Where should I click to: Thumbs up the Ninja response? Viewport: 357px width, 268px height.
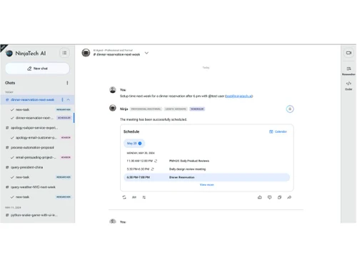coord(260,197)
